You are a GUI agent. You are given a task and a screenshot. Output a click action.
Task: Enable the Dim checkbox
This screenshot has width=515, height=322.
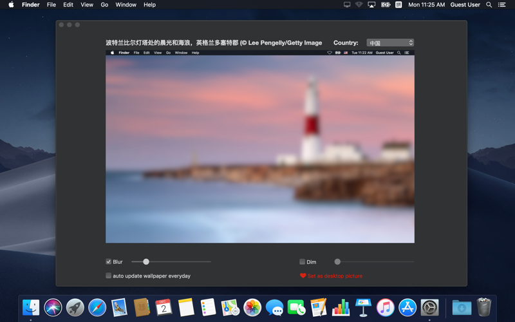click(x=302, y=261)
